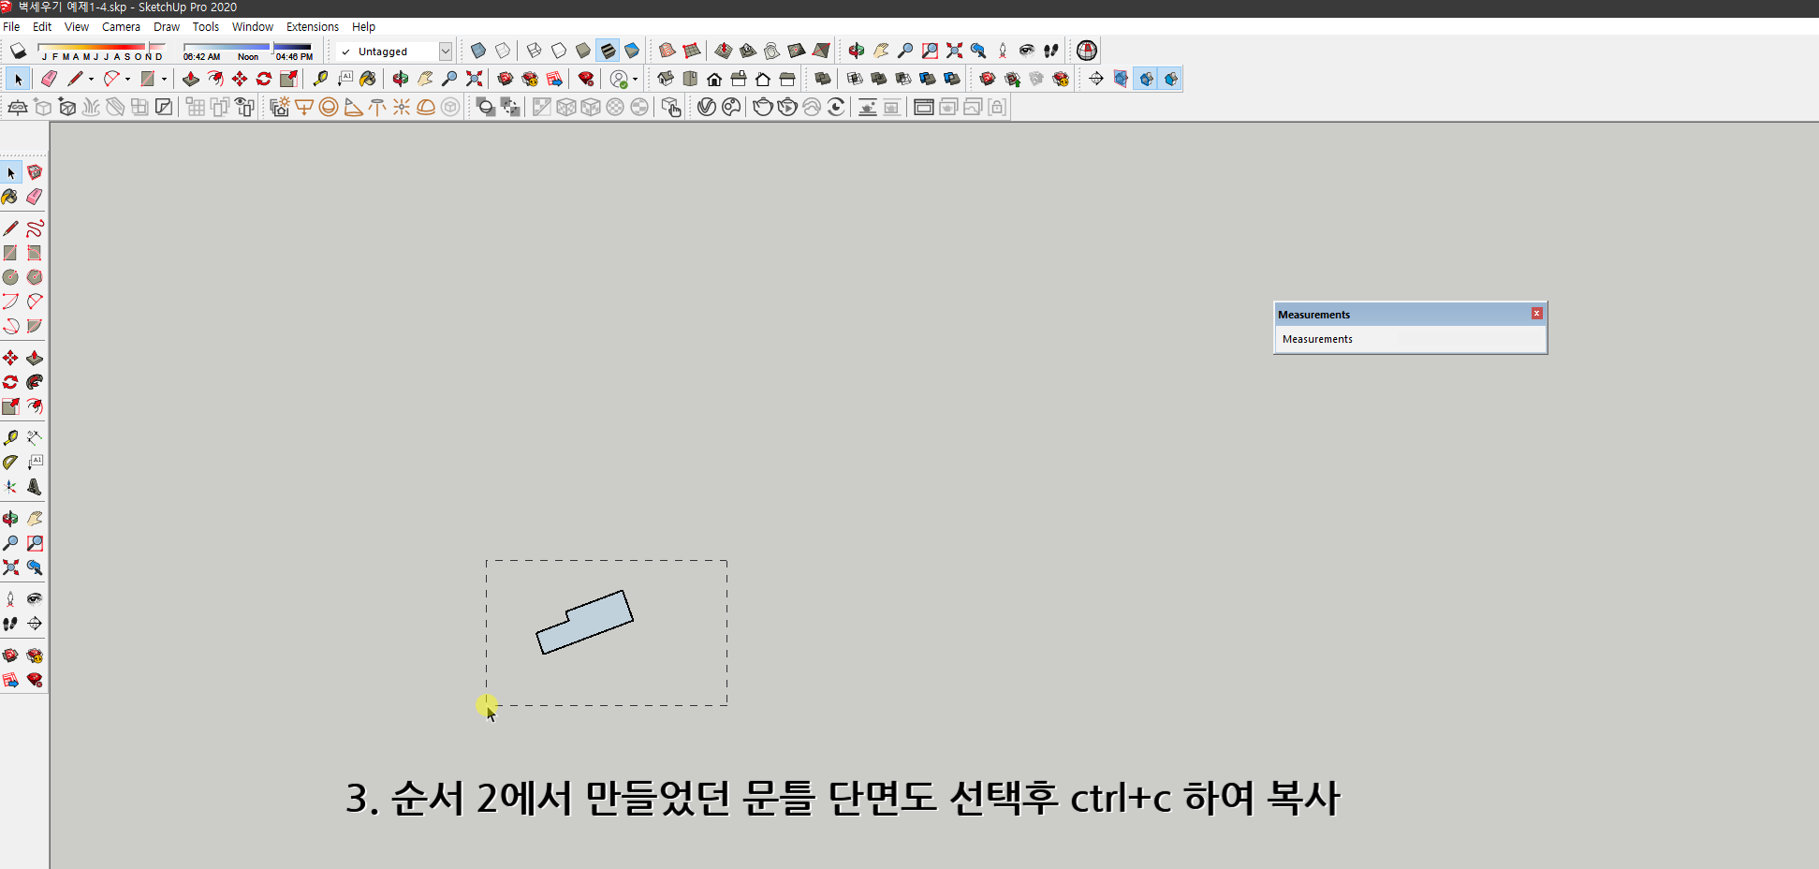This screenshot has height=869, width=1819.
Task: Open the Camera menu
Action: coord(121,26)
